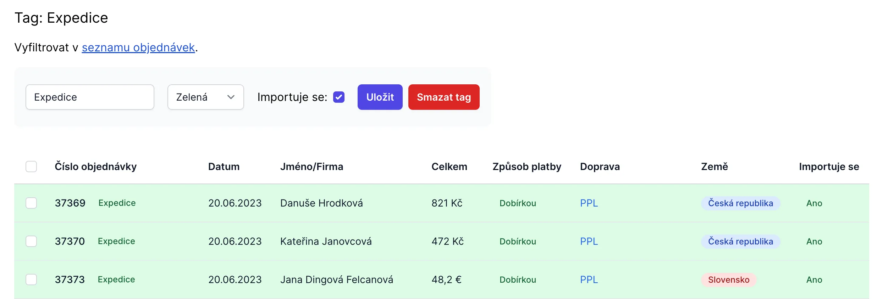Open the Zelená color dropdown

(205, 97)
